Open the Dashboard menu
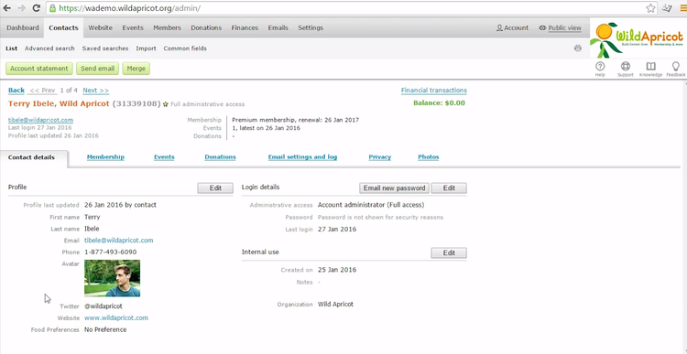Screen dimensions: 687x354 click(23, 27)
